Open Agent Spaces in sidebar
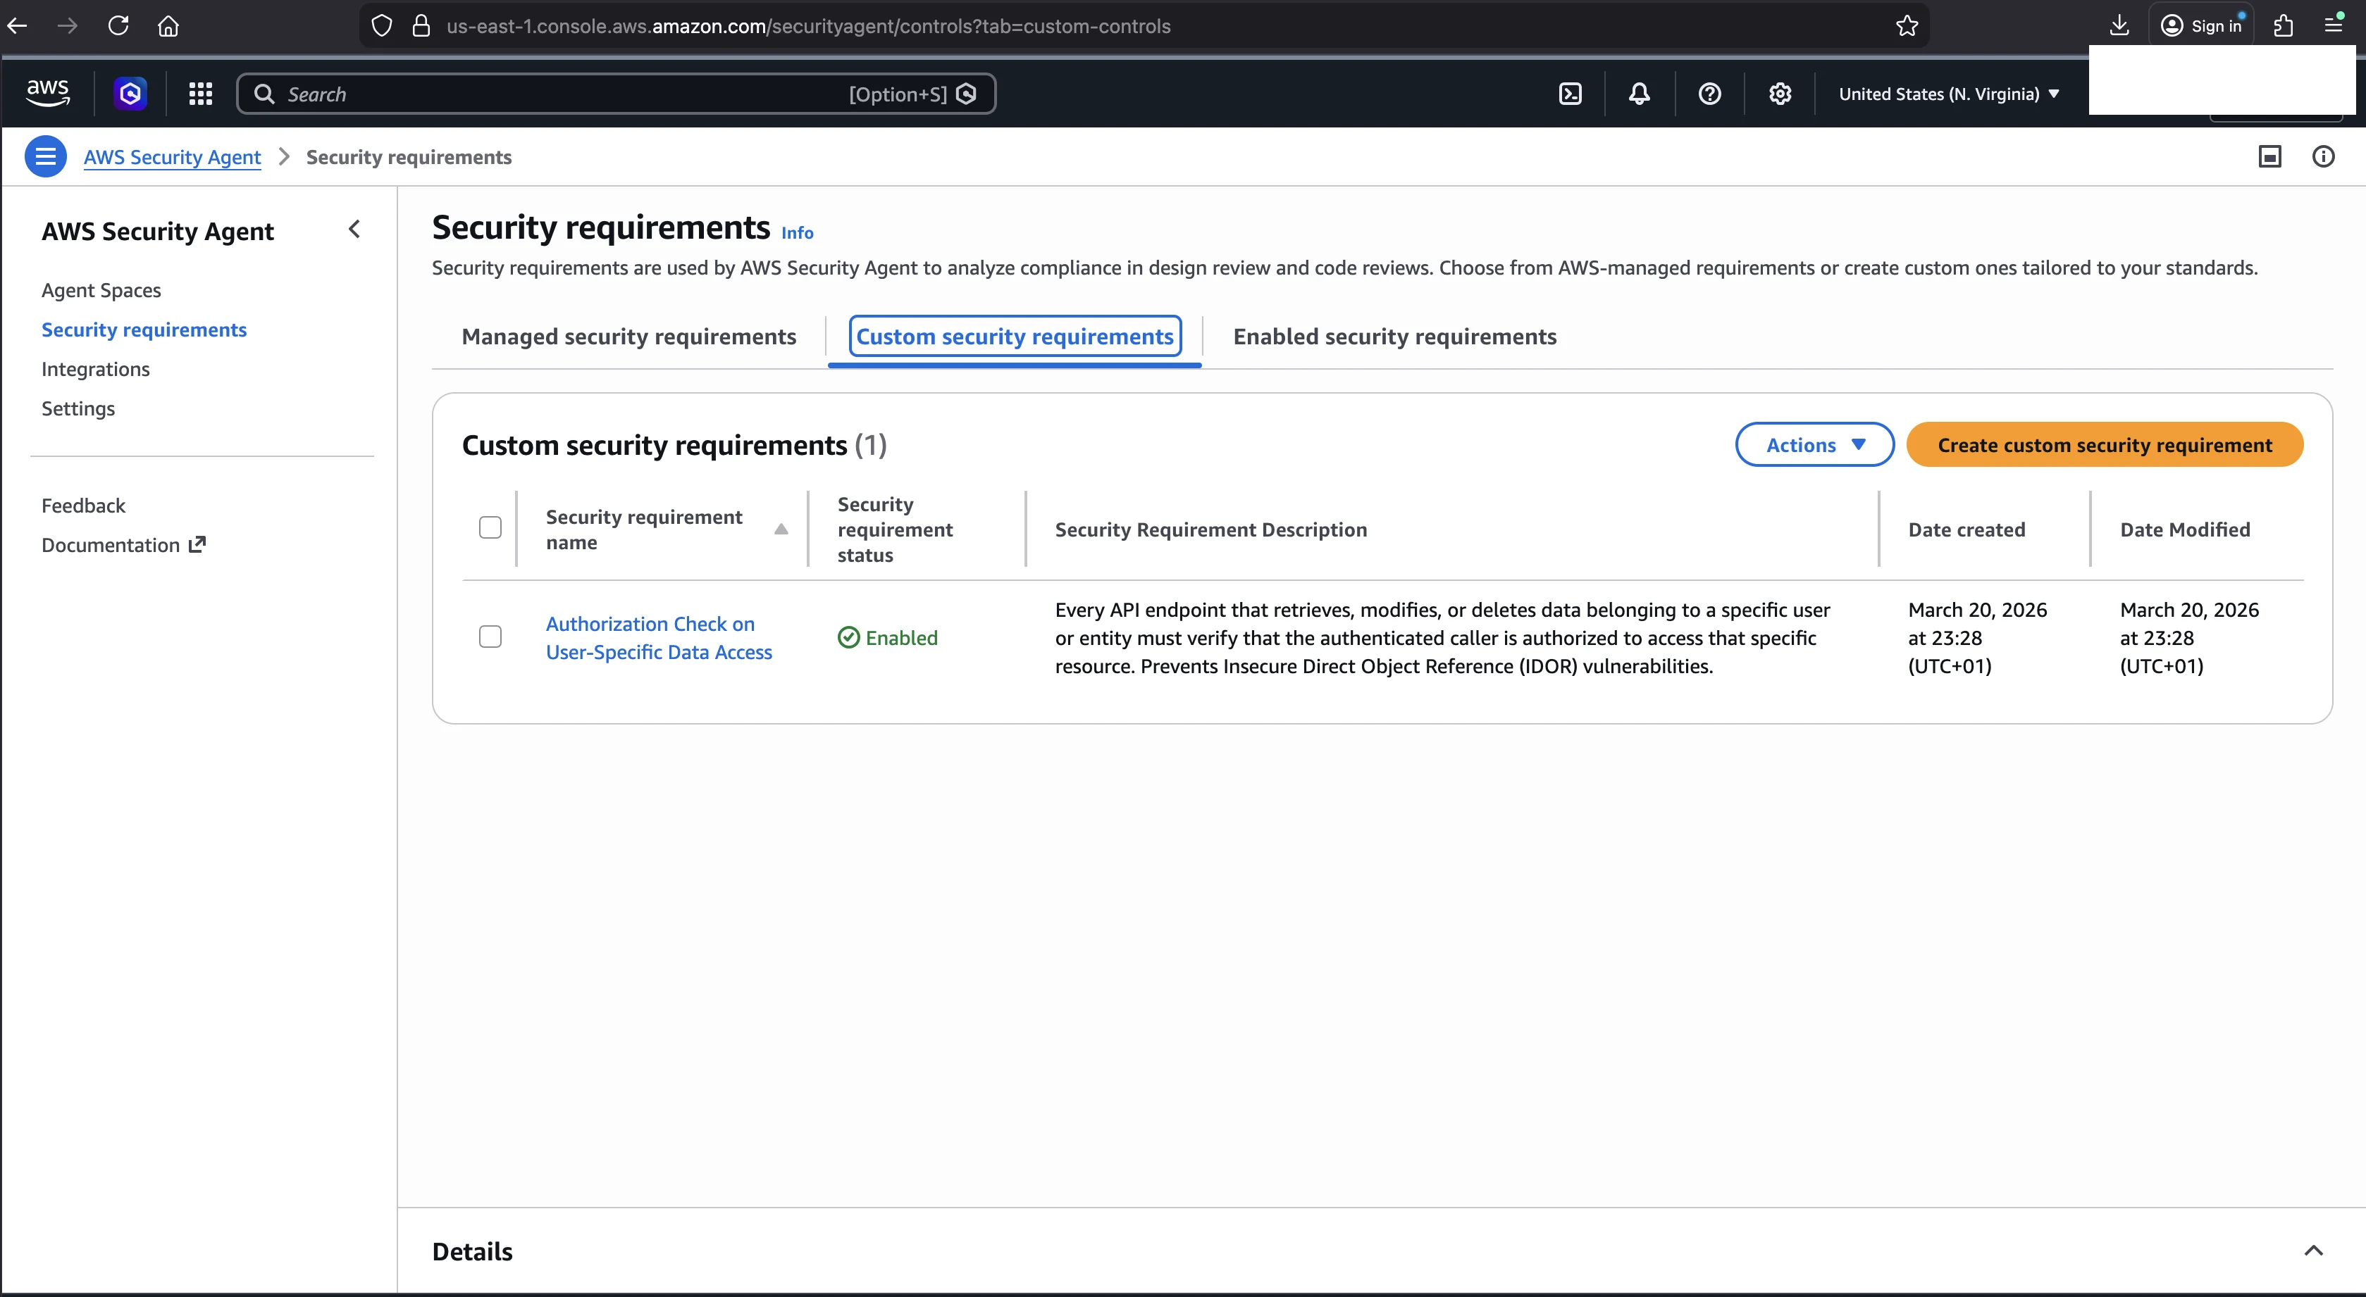This screenshot has height=1297, width=2366. [x=101, y=290]
